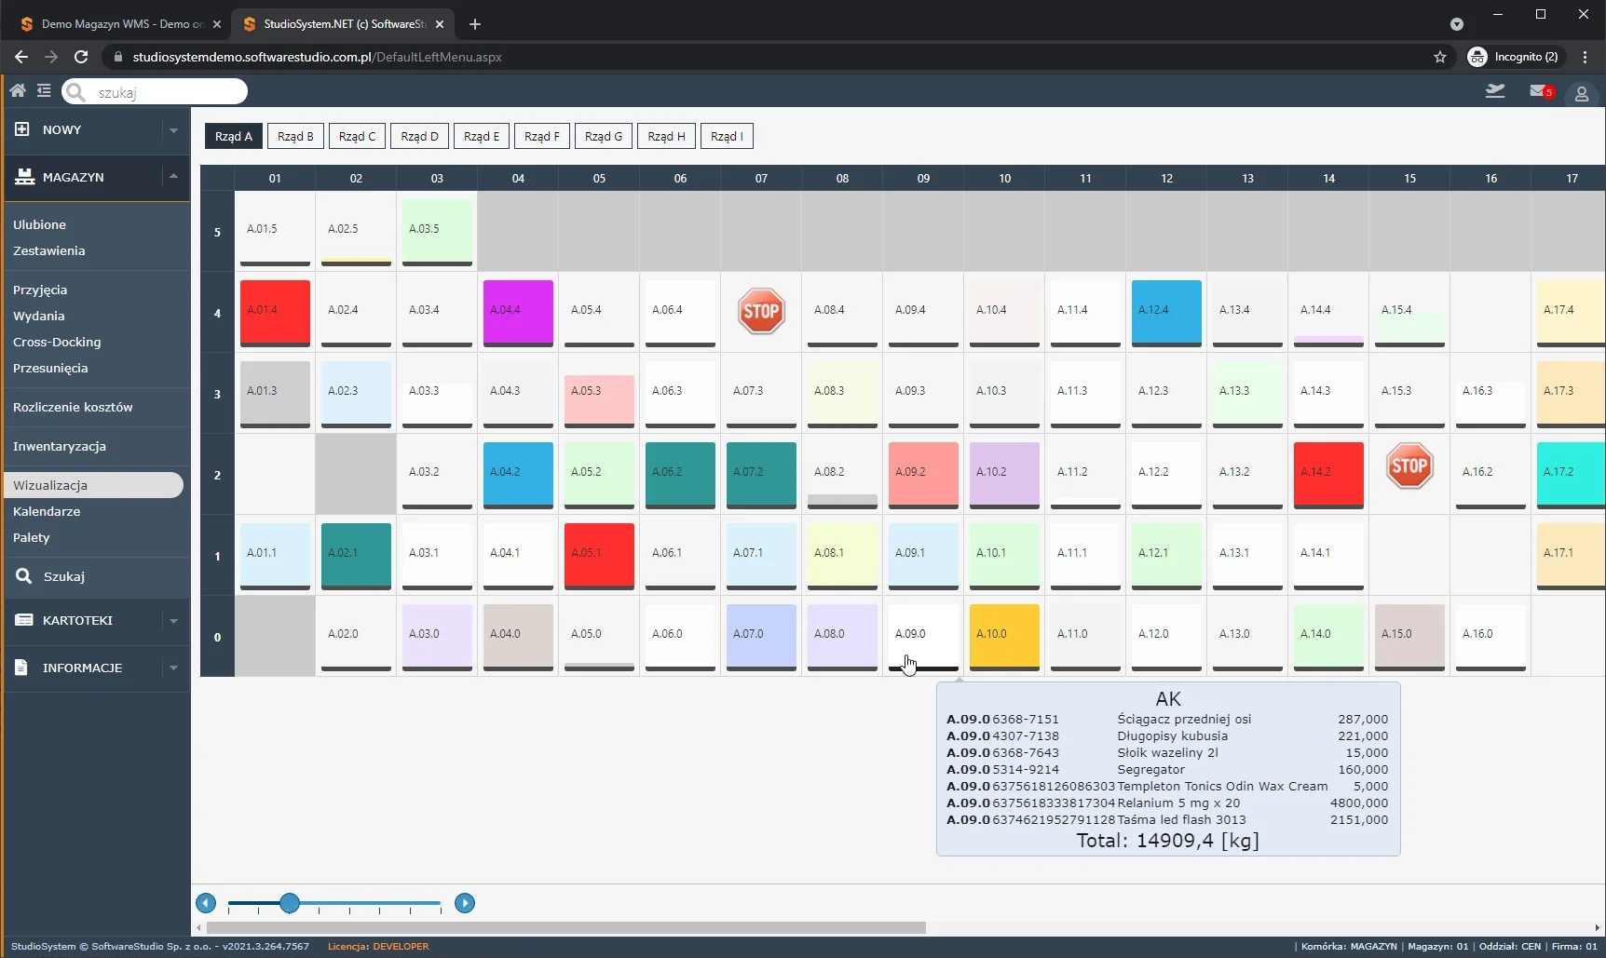Expand the KARTOTEKI menu section

pyautogui.click(x=173, y=621)
